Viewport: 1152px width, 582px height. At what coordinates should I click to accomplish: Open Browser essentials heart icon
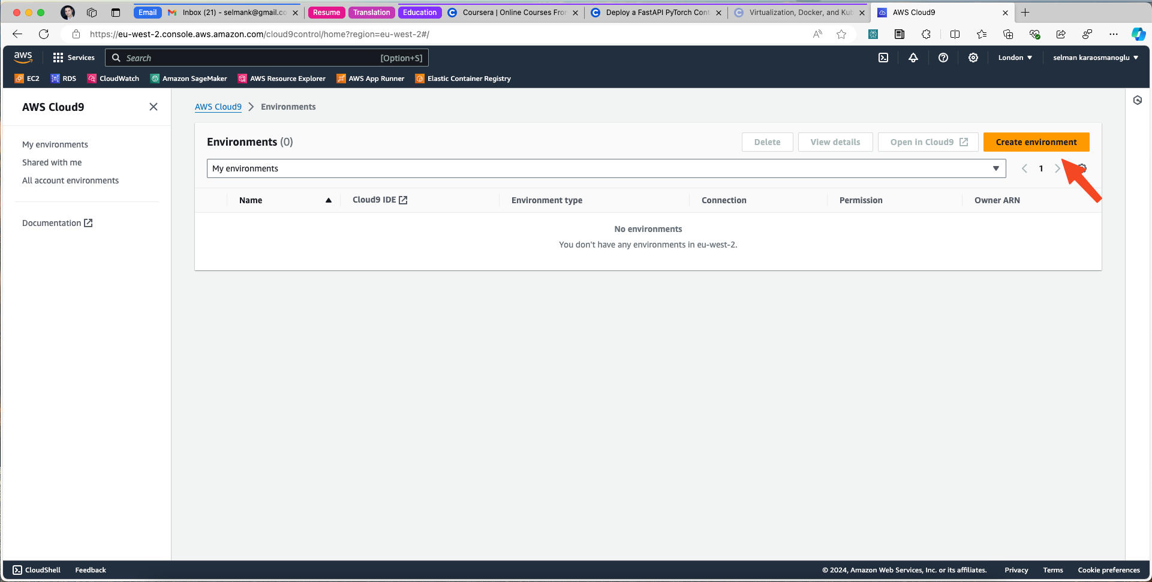click(1034, 34)
